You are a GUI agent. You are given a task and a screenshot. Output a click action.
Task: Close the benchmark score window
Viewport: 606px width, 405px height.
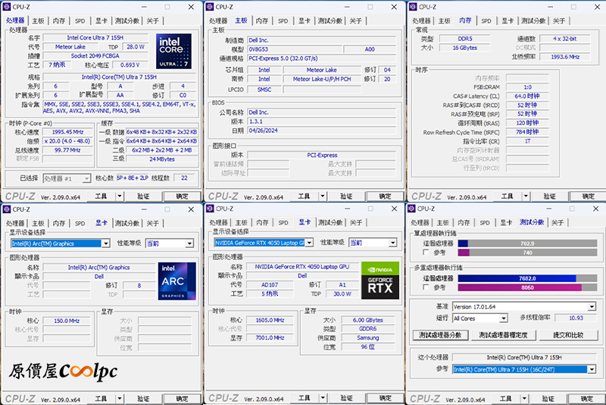coord(595,209)
